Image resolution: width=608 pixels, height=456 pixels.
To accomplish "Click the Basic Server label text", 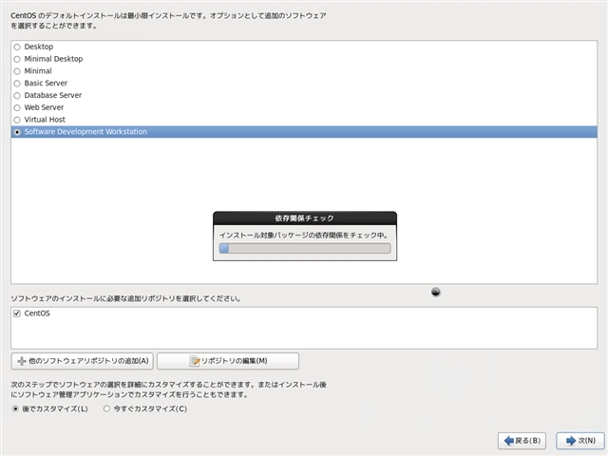I will (x=46, y=83).
